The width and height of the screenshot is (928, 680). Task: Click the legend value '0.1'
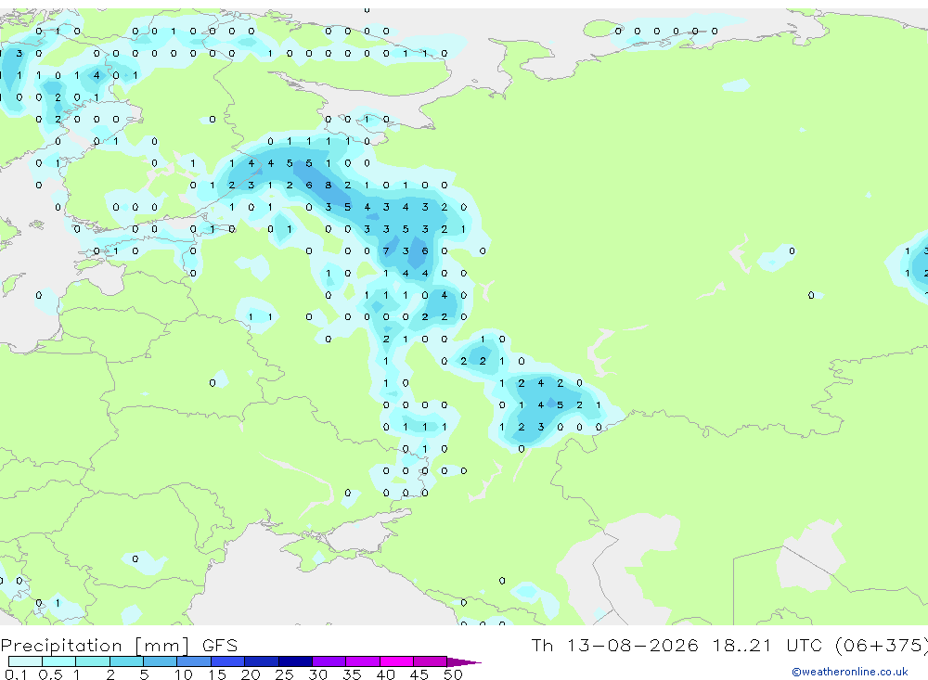tap(16, 674)
